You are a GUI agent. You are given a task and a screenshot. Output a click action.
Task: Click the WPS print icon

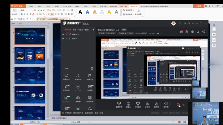pyautogui.click(x=21, y=19)
